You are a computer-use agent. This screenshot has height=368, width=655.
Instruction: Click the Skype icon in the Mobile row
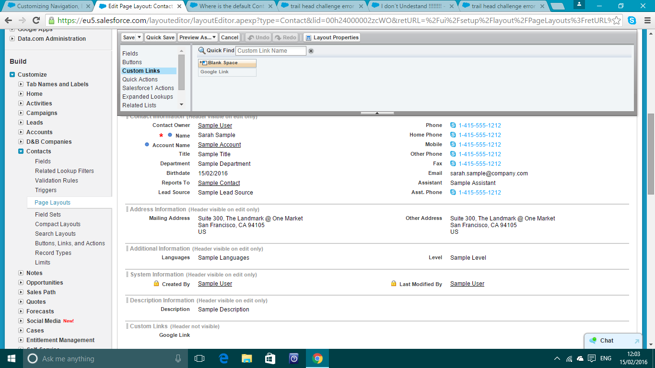(453, 145)
